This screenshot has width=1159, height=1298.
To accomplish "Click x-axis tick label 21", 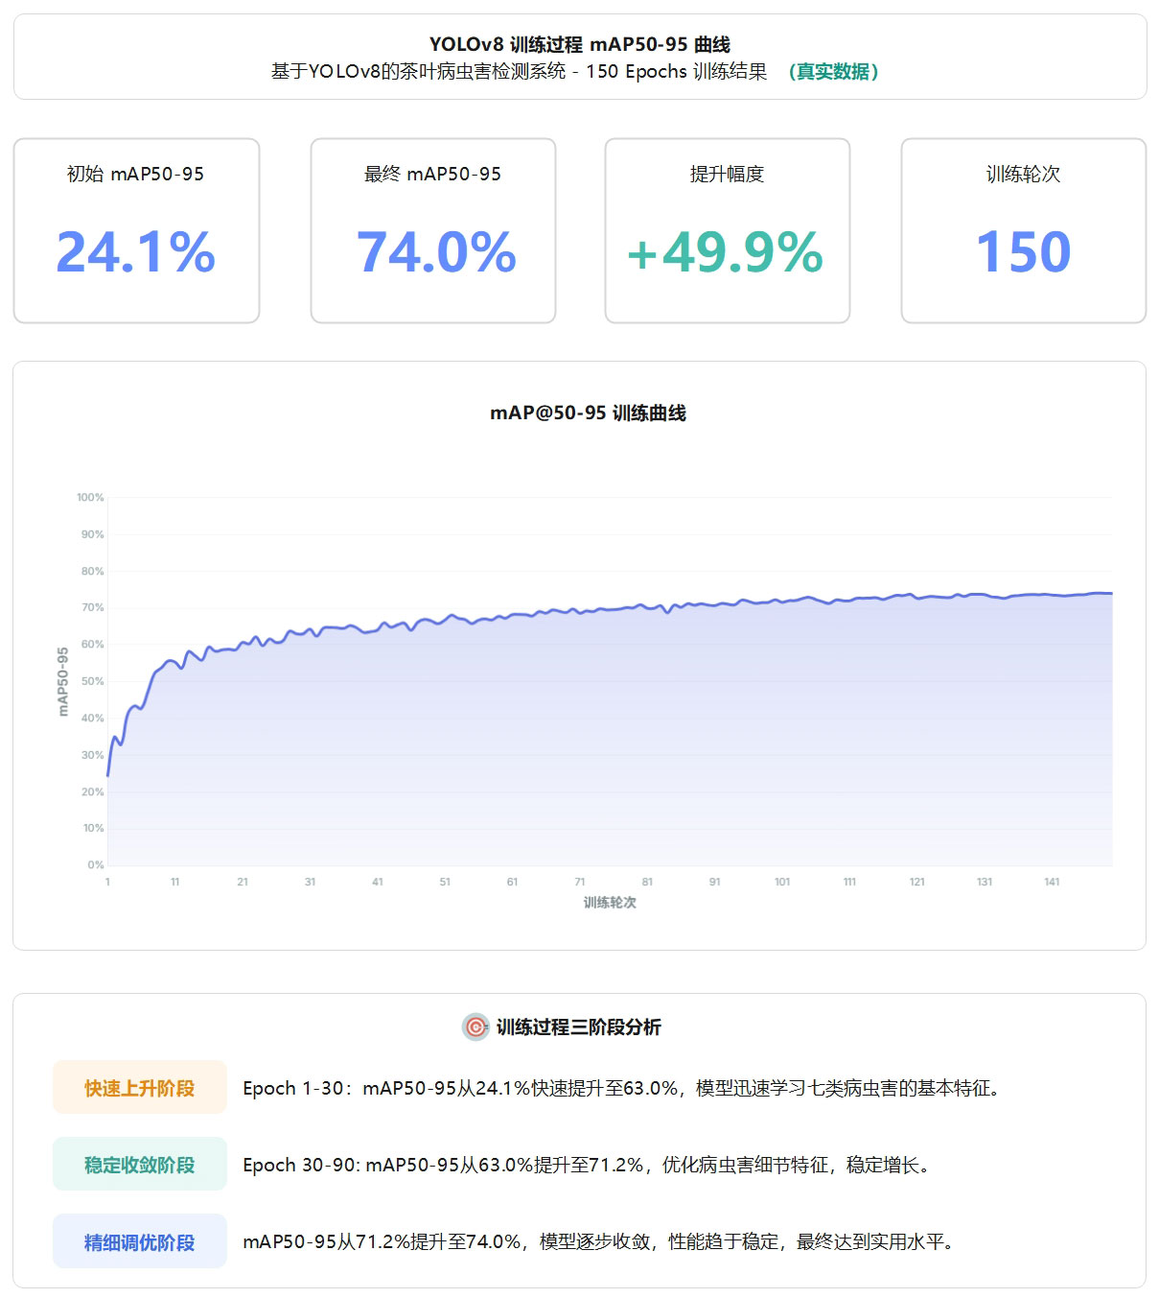I will (243, 882).
